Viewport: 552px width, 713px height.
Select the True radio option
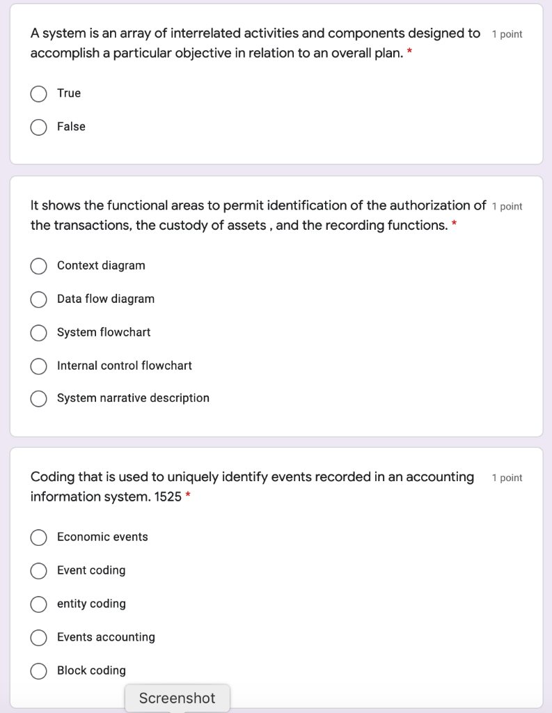(39, 93)
